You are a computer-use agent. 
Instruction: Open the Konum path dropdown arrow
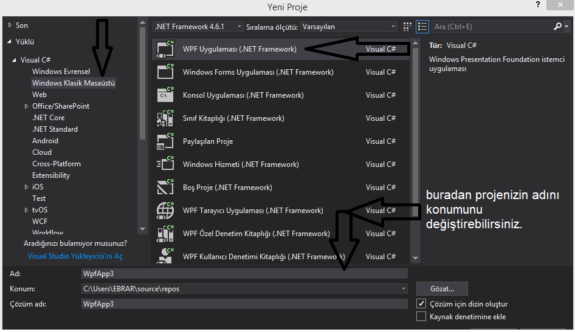(404, 289)
